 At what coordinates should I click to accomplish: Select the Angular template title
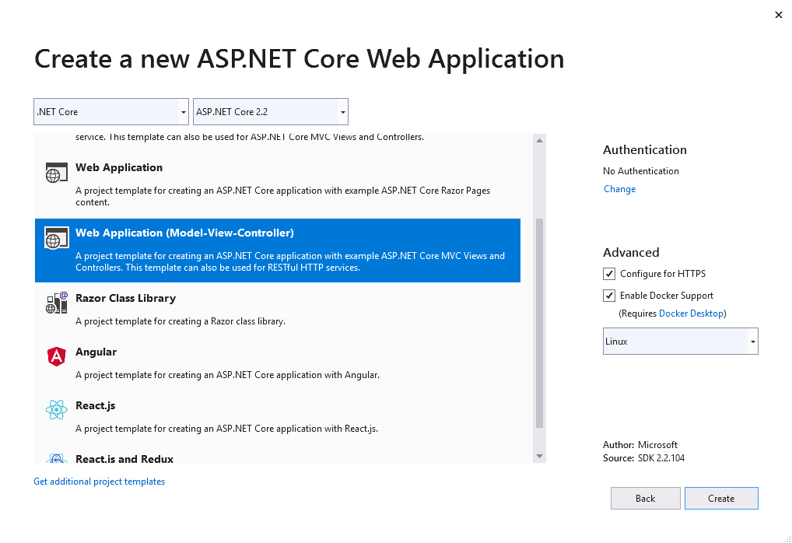[96, 352]
